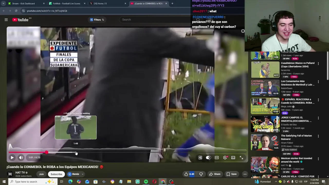Open File Explorer from the taskbar
Image resolution: width=329 pixels, height=185 pixels.
(129, 182)
